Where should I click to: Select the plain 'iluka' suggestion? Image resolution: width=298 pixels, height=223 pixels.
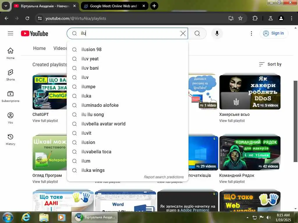[127, 96]
